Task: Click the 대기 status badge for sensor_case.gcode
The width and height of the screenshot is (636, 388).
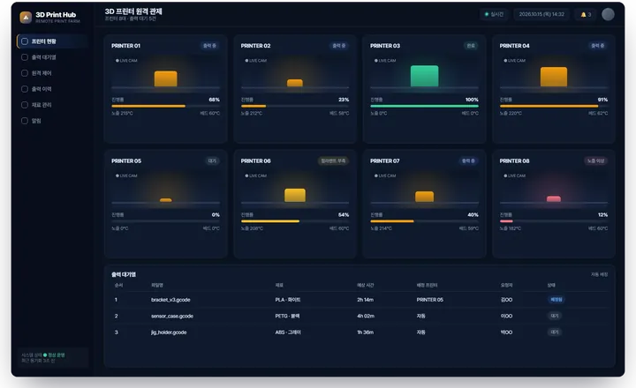Action: point(555,316)
